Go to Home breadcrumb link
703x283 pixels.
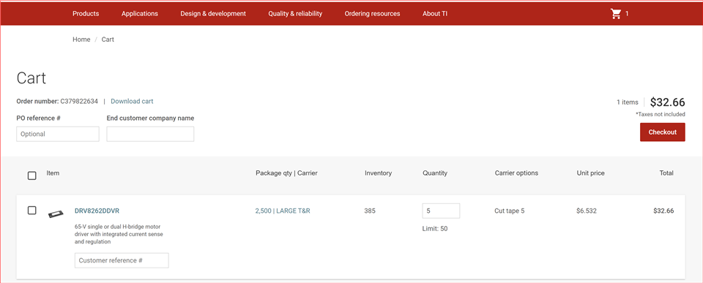pos(81,39)
